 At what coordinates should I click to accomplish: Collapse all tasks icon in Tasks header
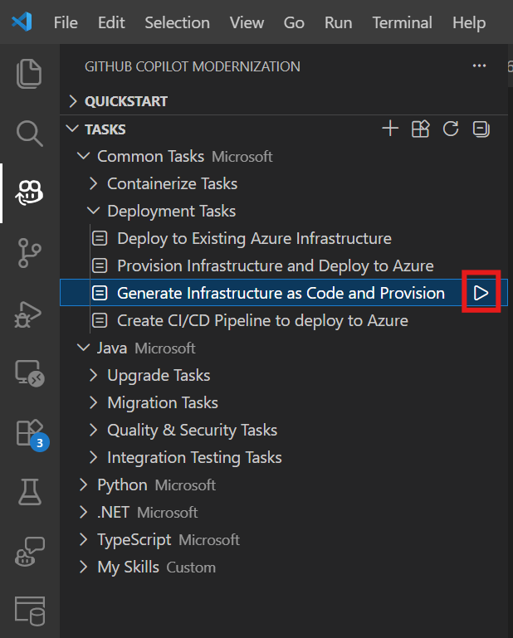coord(481,129)
